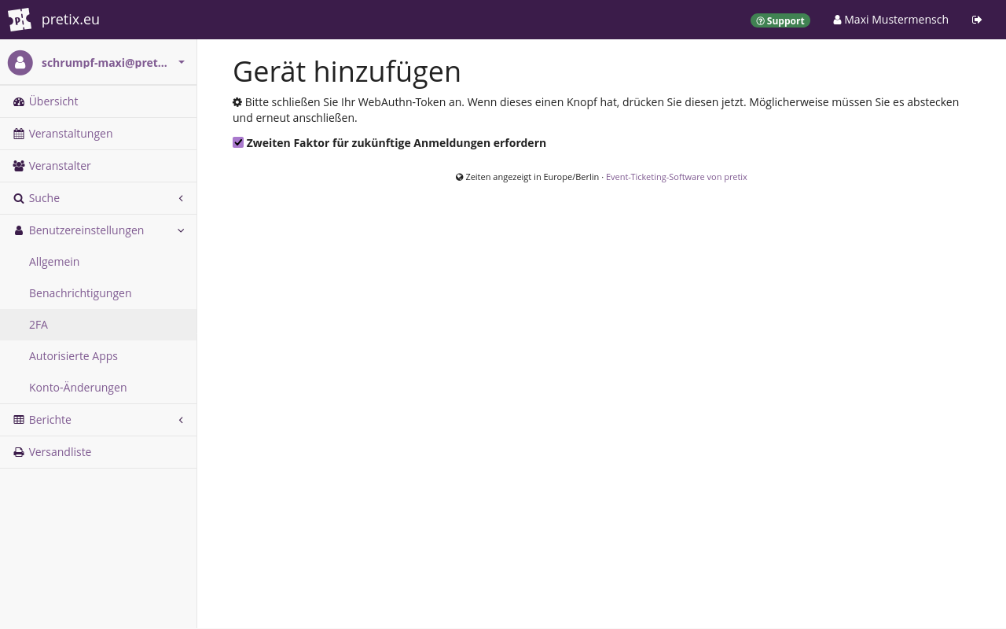
Task: Open 'Event-Ticketing-Software von pretix' link
Action: pos(677,177)
